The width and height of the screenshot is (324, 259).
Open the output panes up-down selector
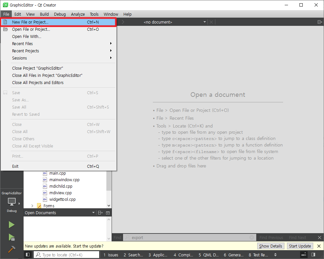pyautogui.click(x=275, y=255)
